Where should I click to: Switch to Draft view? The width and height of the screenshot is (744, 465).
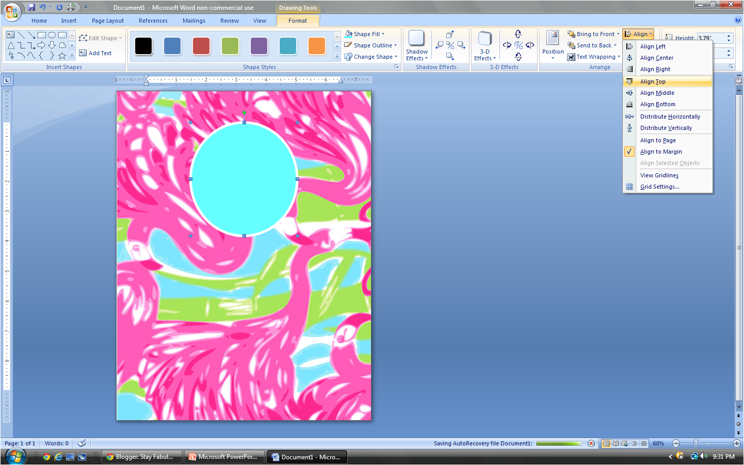click(643, 443)
